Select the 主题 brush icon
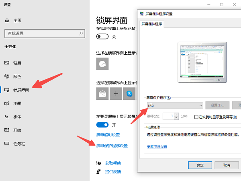The height and width of the screenshot is (181, 241). pyautogui.click(x=6, y=103)
